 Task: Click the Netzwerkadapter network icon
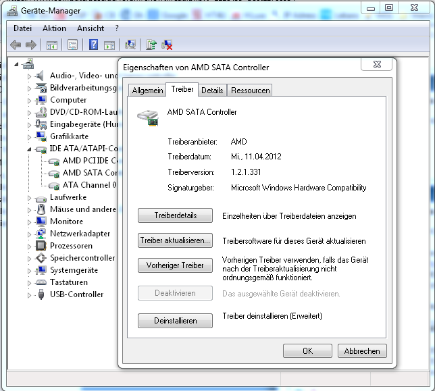(41, 234)
